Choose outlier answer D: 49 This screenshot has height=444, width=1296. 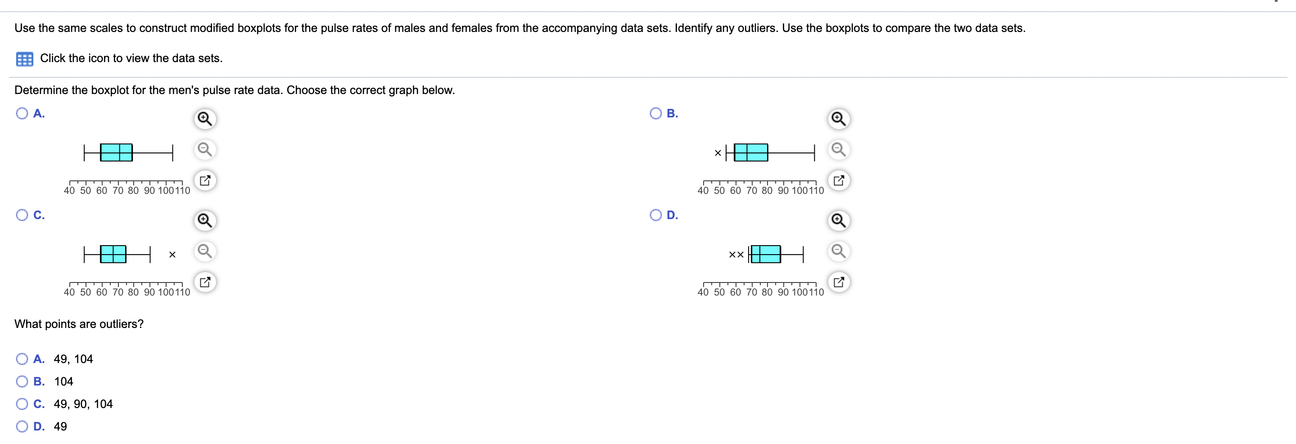(22, 426)
